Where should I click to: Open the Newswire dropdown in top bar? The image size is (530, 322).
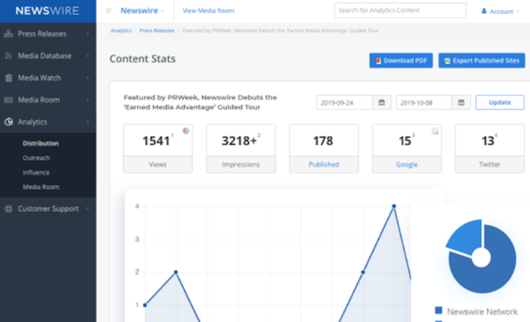[x=142, y=11]
